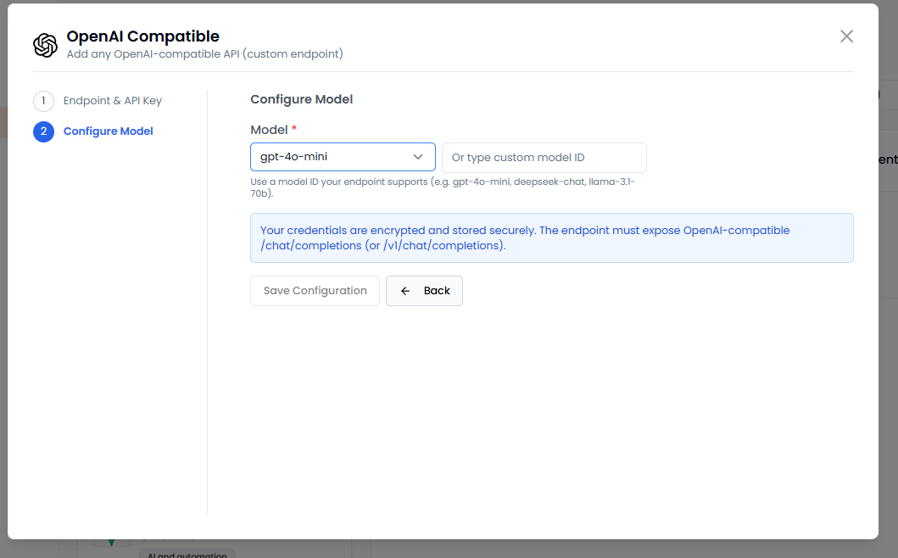The image size is (898, 558).
Task: Select Configure Model step in sidebar
Action: 108,131
